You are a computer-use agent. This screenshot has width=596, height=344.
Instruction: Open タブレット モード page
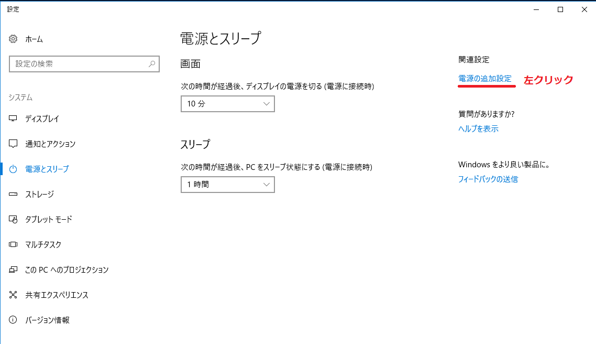(49, 219)
